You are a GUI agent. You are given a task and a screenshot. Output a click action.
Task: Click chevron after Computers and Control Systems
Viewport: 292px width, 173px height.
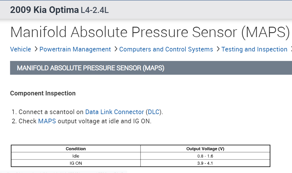[218, 49]
